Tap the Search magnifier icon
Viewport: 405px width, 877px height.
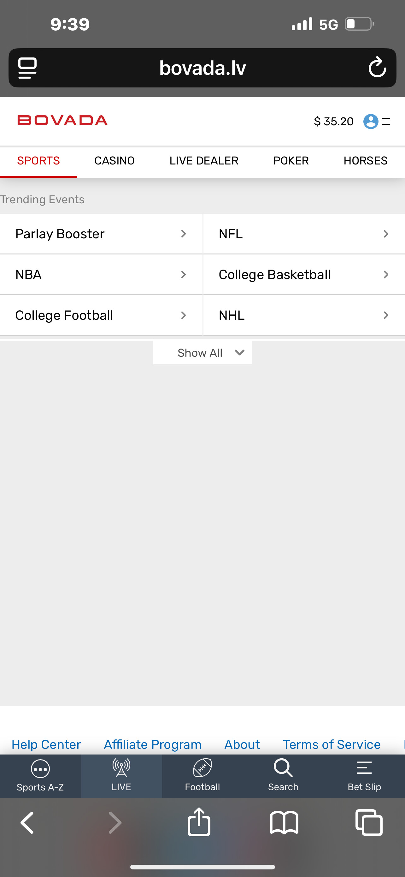point(283,769)
